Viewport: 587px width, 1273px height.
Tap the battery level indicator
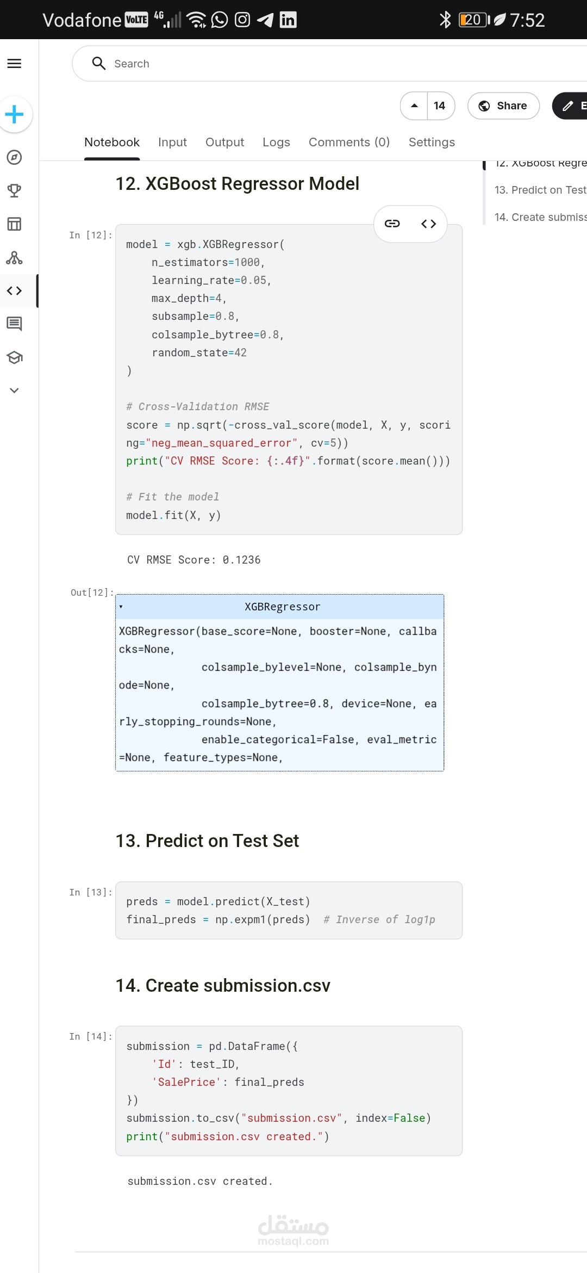pos(474,20)
